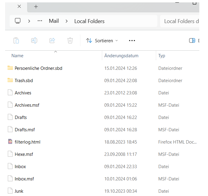Open the three-dot more options menu
Screen dimensions: 208x196
(x=132, y=40)
